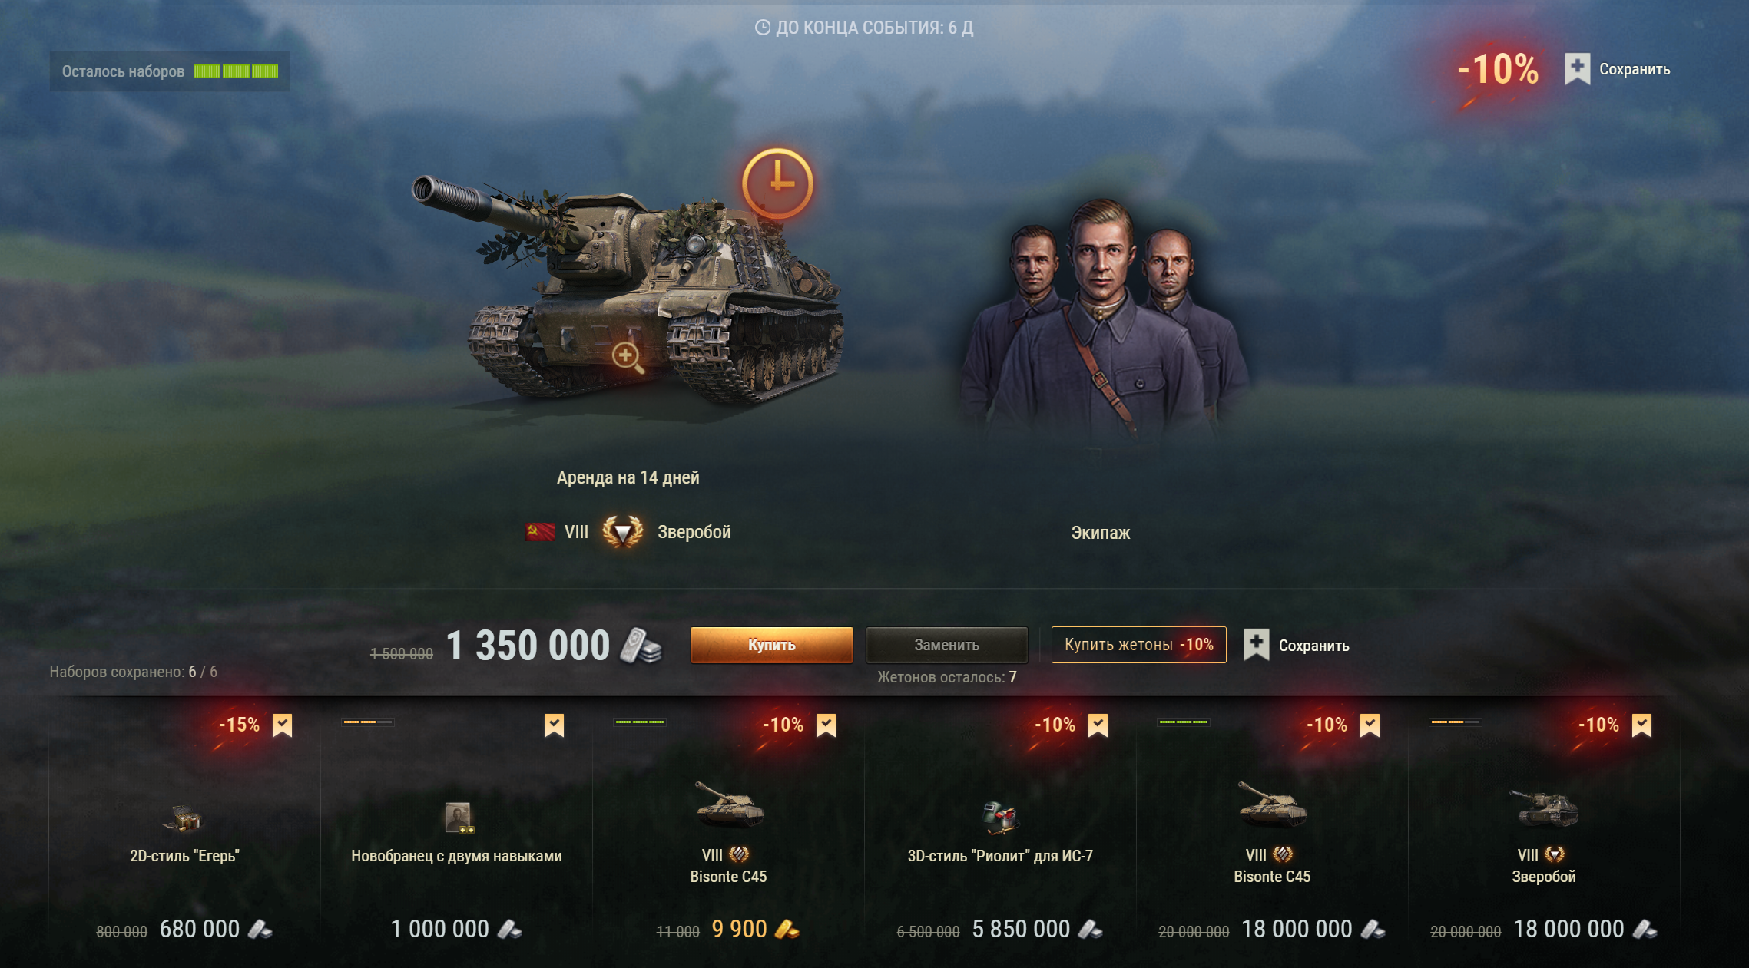Select the Bisonte C45 18 000 000 offer card

tap(1272, 829)
